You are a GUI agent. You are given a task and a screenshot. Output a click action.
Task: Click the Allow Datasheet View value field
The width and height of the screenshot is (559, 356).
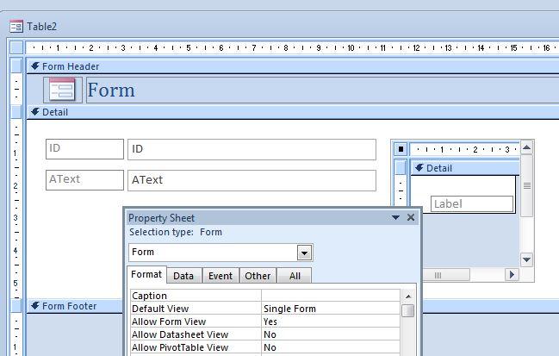[x=331, y=334]
